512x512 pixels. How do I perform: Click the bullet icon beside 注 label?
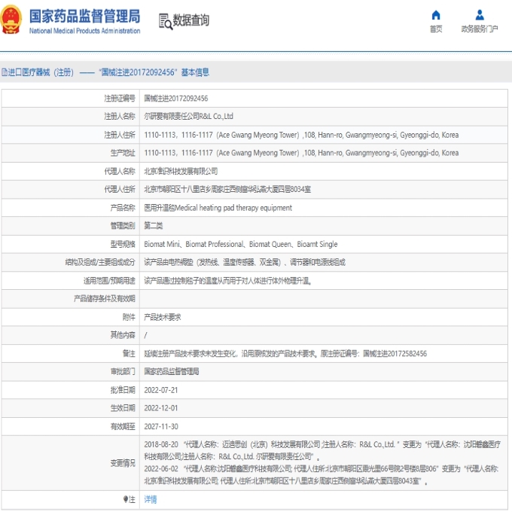(x=126, y=499)
